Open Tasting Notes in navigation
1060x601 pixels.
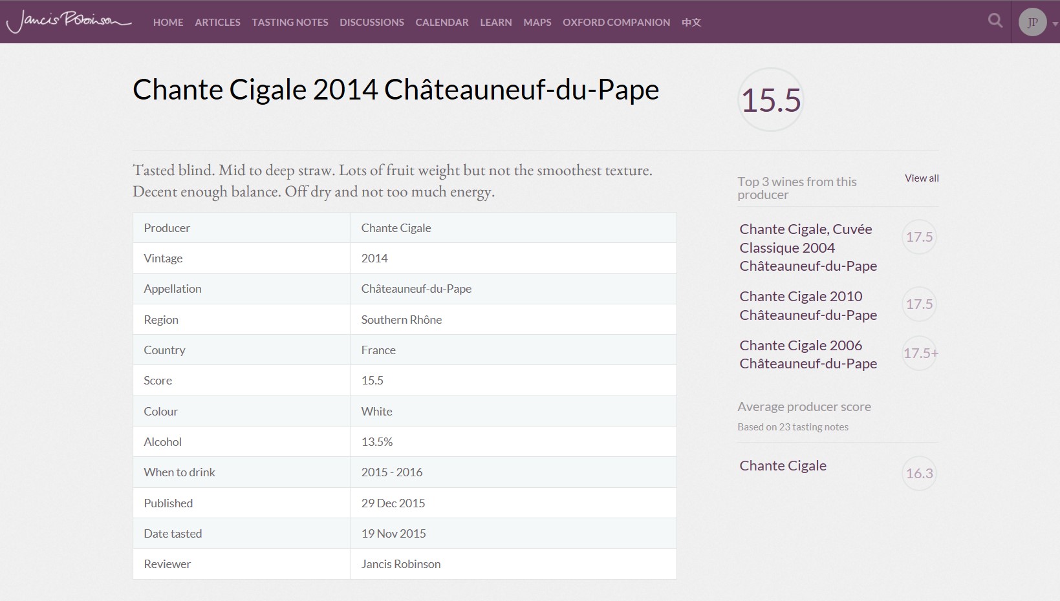point(290,22)
